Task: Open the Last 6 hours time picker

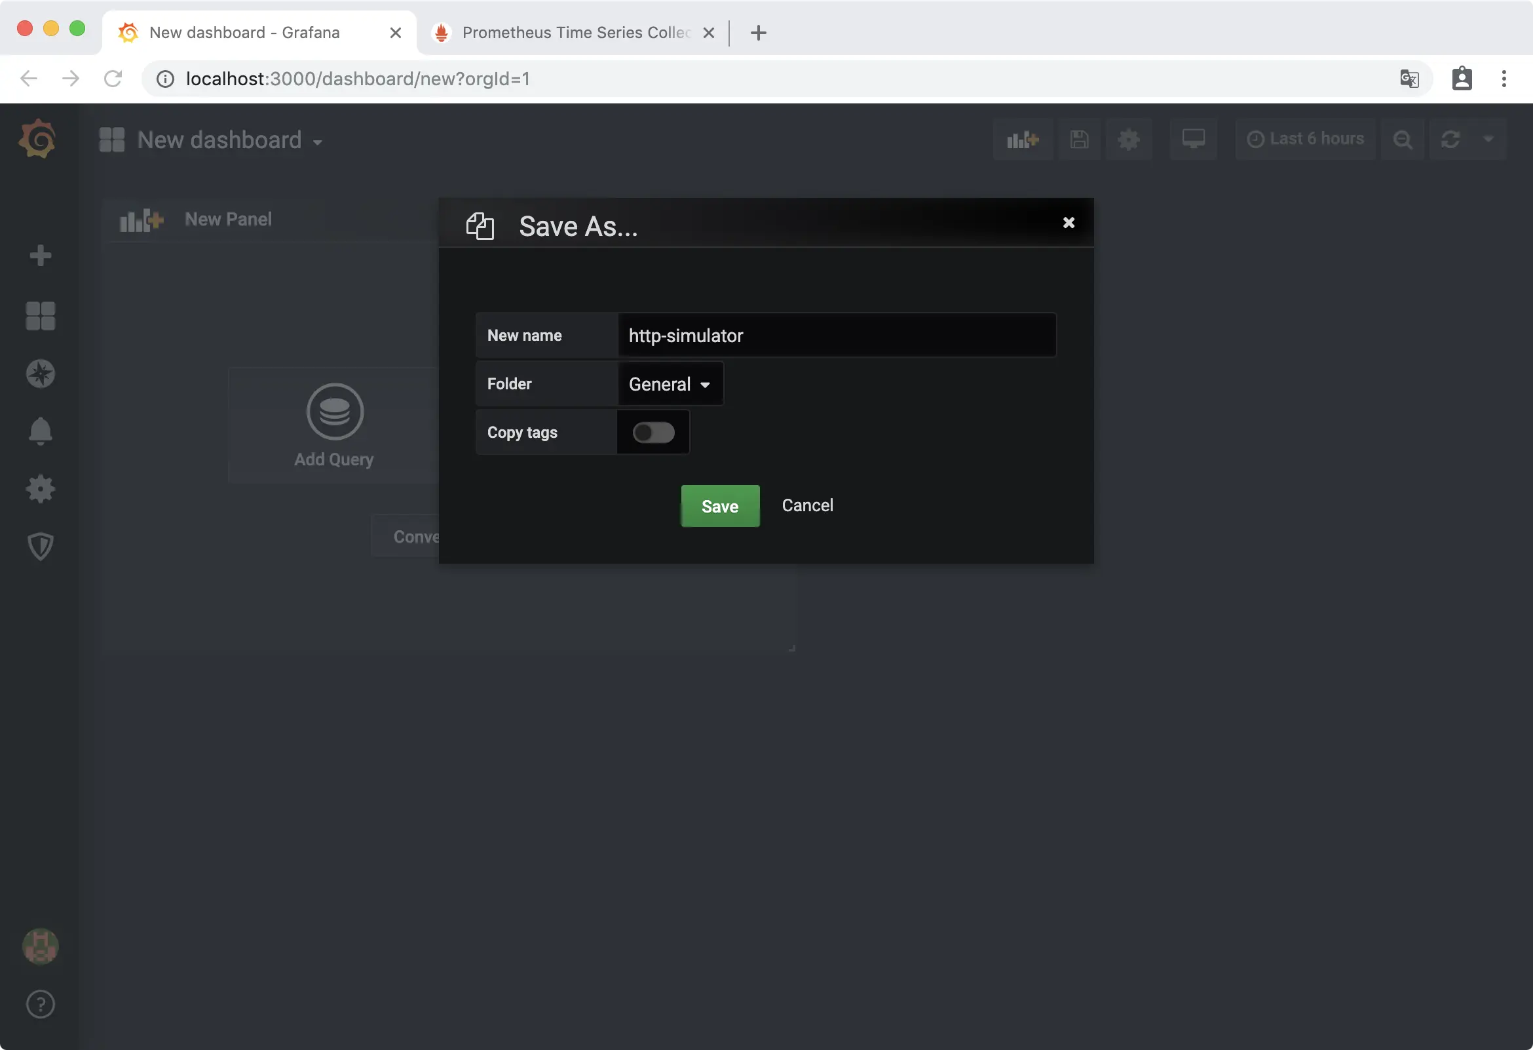Action: [1305, 139]
